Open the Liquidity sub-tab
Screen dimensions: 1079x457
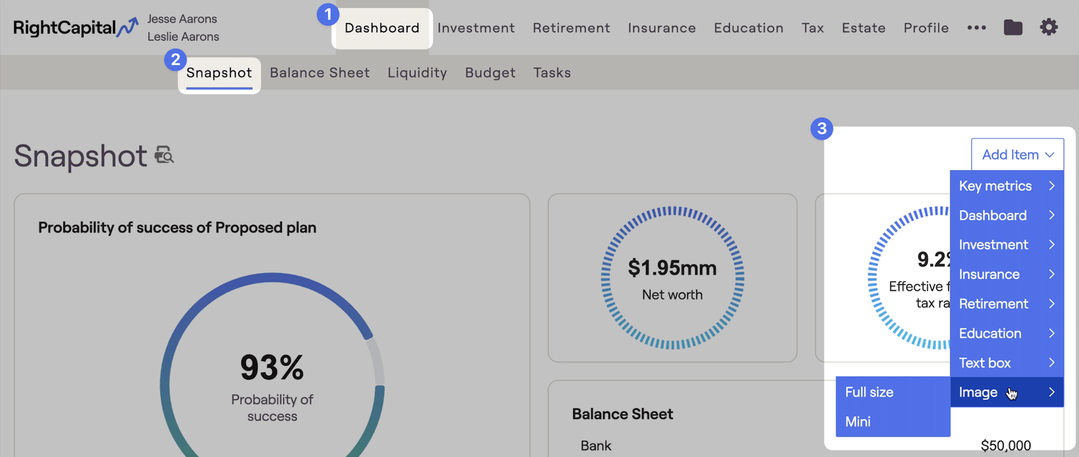pos(418,73)
